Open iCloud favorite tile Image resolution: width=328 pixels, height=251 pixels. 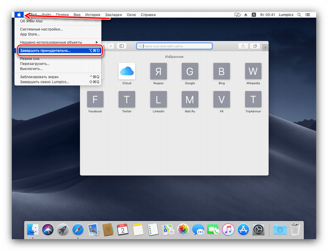point(127,71)
